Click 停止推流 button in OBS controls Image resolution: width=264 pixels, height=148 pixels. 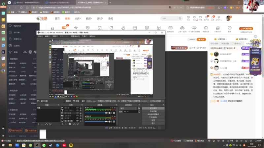[x=153, y=108]
